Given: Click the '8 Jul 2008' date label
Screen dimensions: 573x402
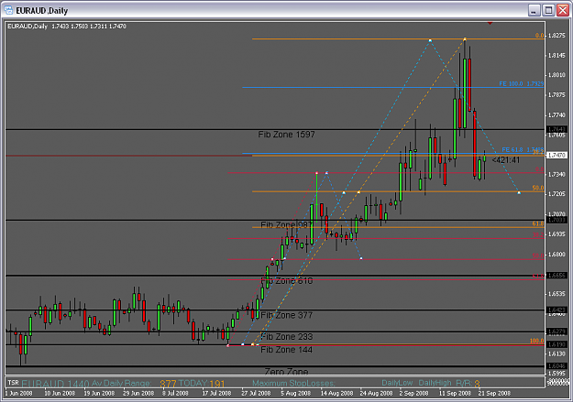Looking at the screenshot, I should click(175, 394).
